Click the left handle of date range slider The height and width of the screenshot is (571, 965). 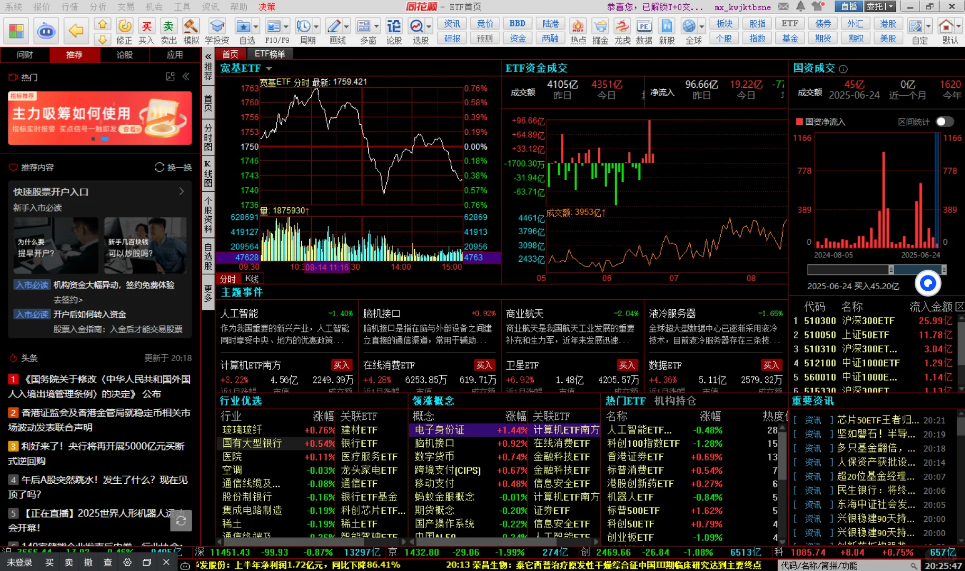(x=891, y=270)
